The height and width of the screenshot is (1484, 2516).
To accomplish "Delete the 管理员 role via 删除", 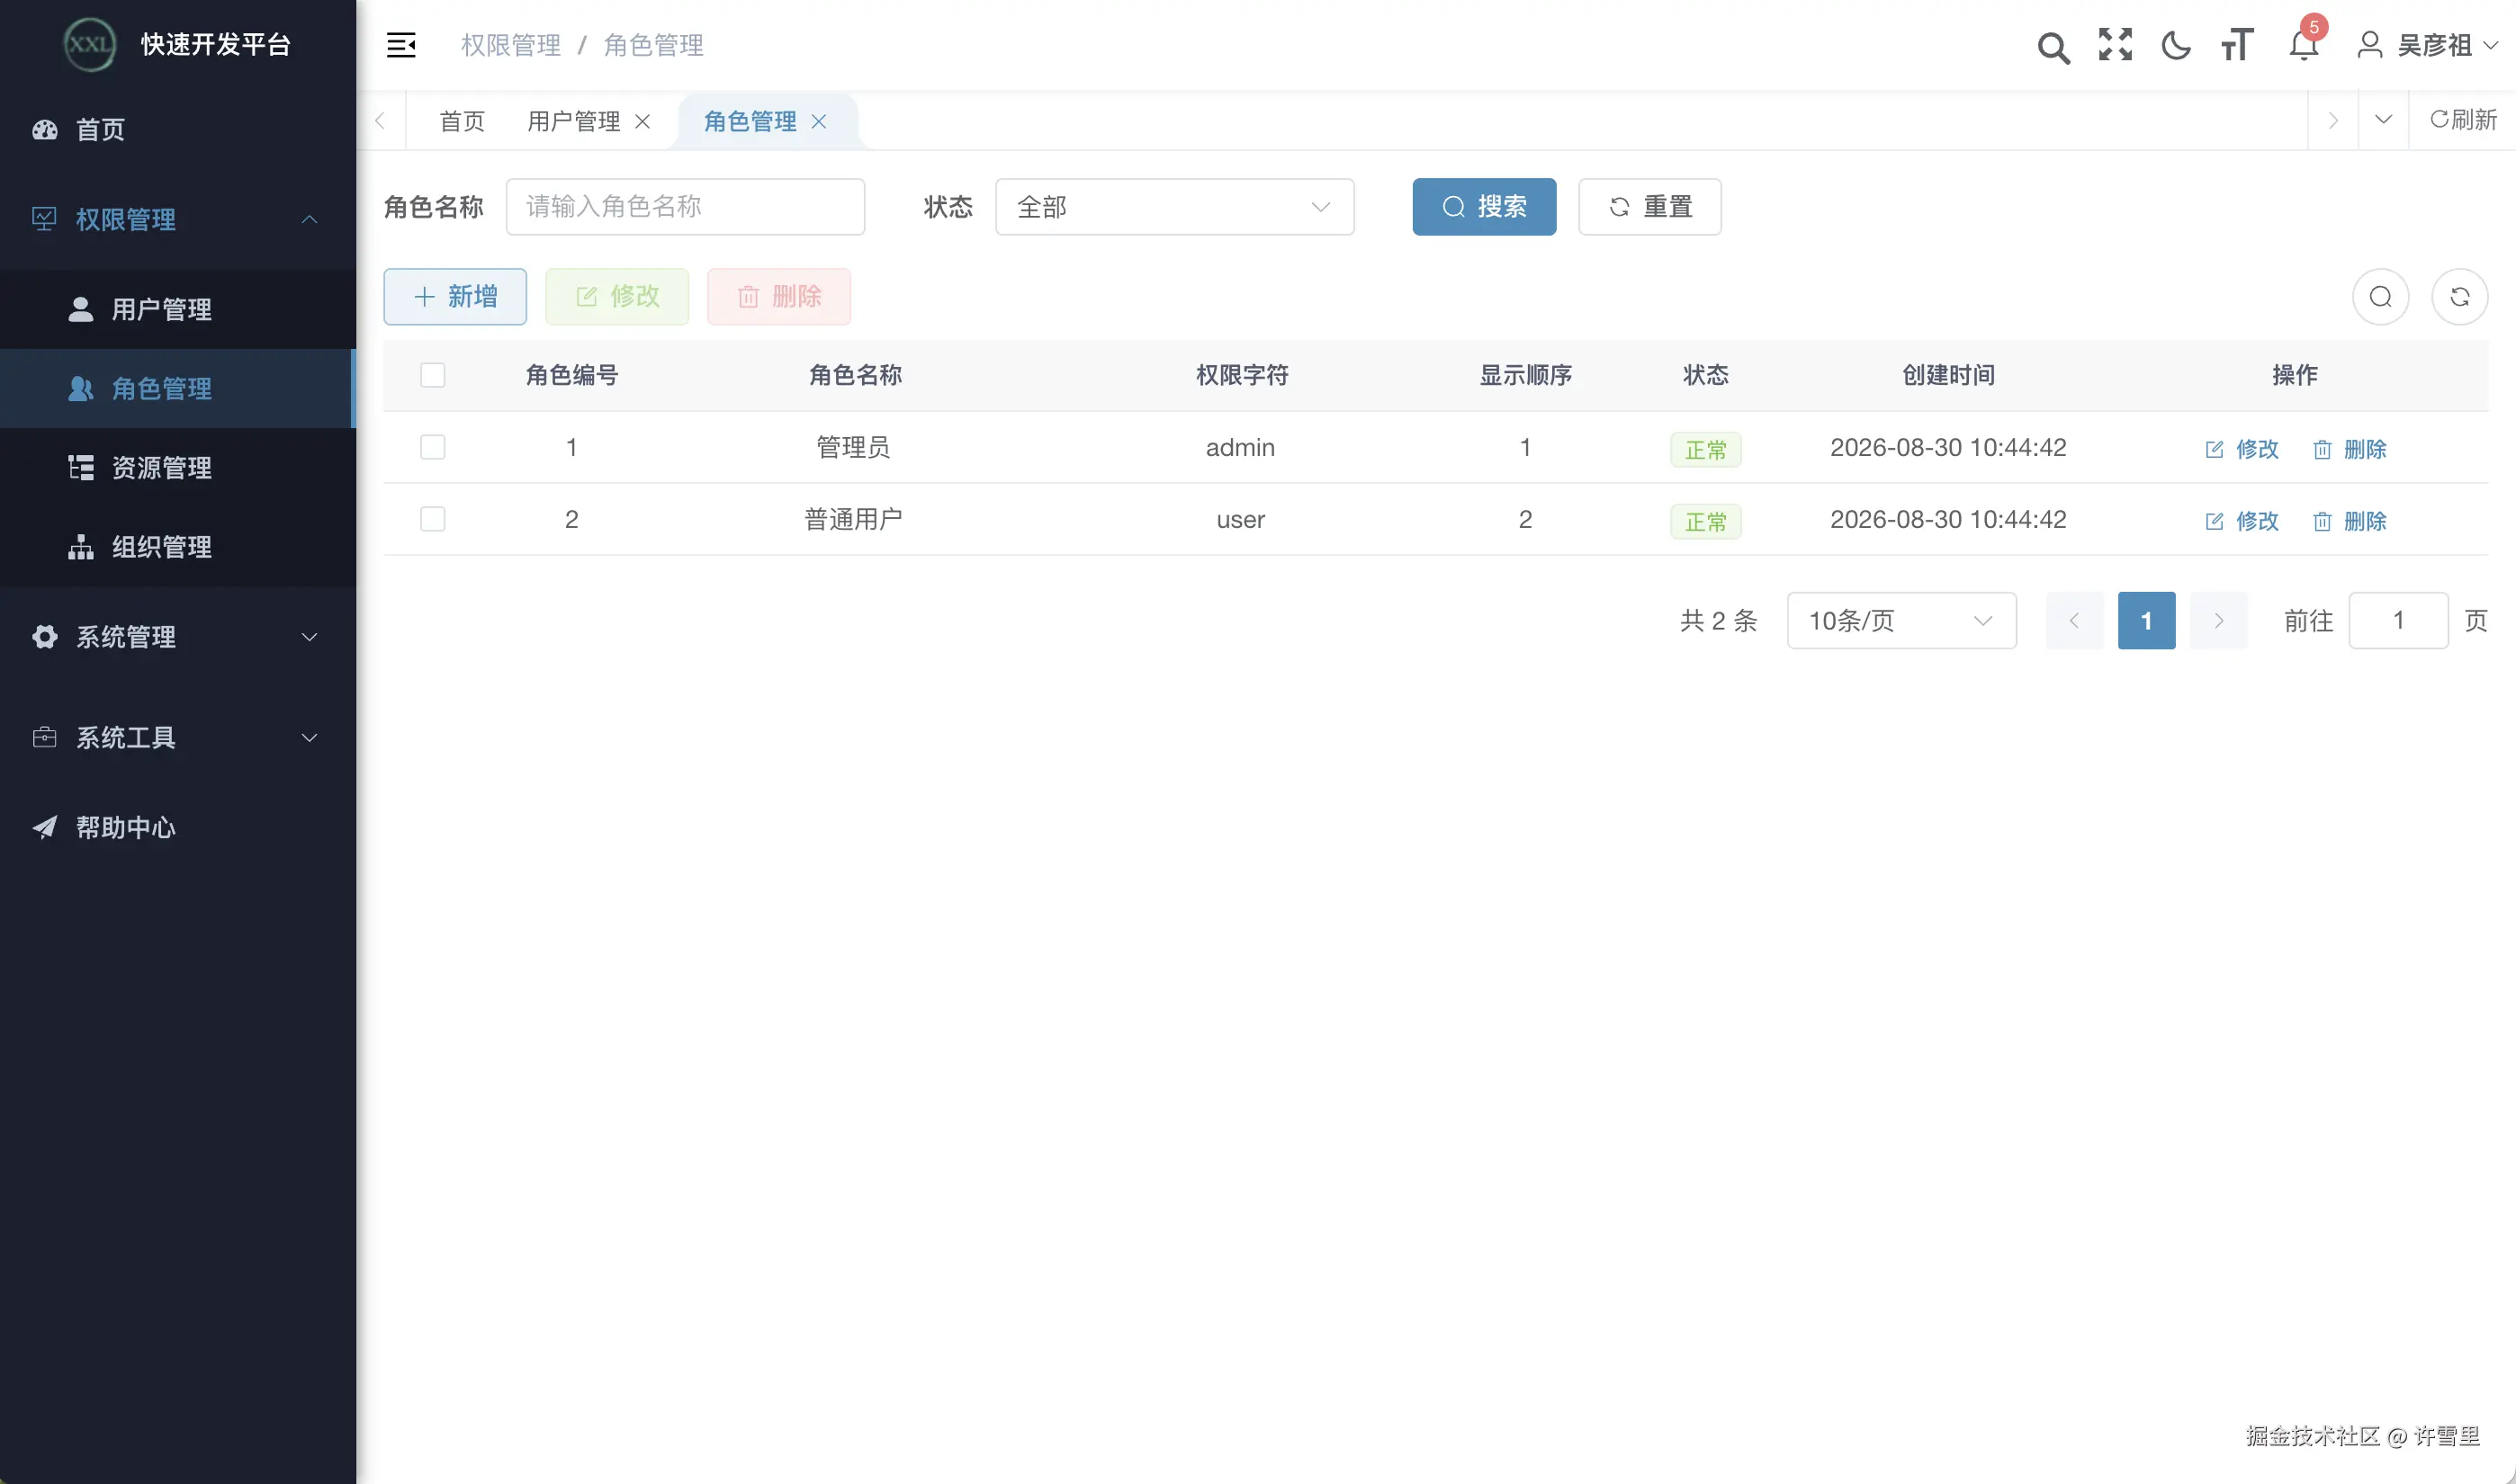I will 2350,449.
